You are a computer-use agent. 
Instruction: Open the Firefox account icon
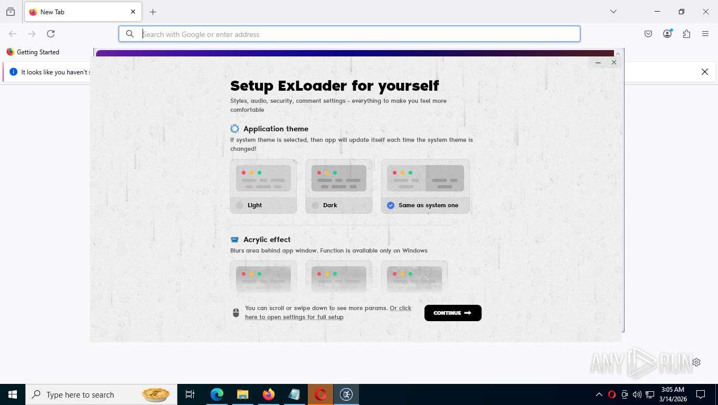pyautogui.click(x=667, y=34)
